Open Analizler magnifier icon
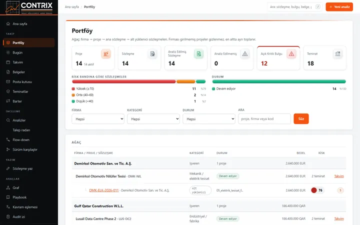 click(8, 120)
